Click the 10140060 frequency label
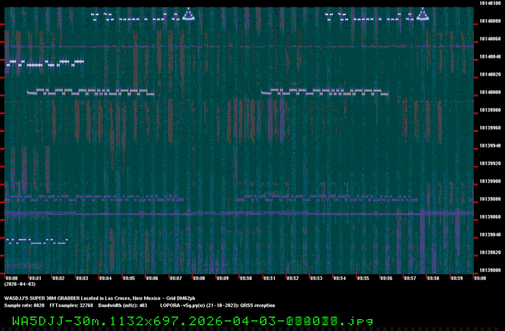The width and height of the screenshot is (505, 331). [x=490, y=39]
